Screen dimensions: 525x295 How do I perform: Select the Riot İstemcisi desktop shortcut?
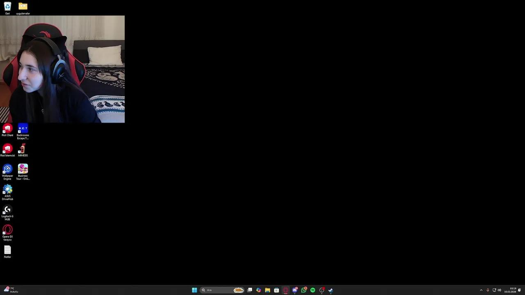pyautogui.click(x=7, y=150)
